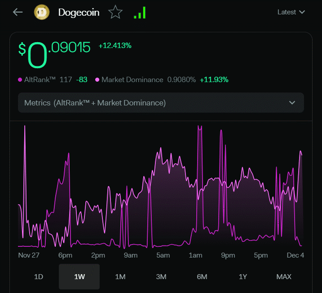This screenshot has width=322, height=293.
Task: Click the 2pm axis label
Action: (98, 255)
